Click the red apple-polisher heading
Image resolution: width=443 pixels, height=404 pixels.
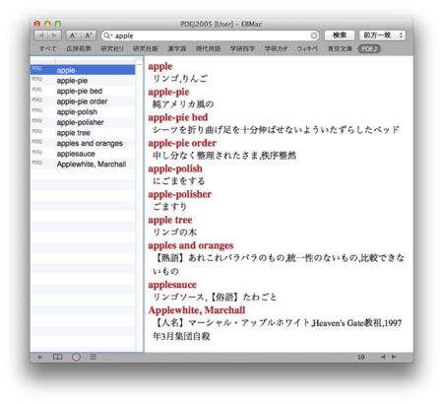click(179, 194)
